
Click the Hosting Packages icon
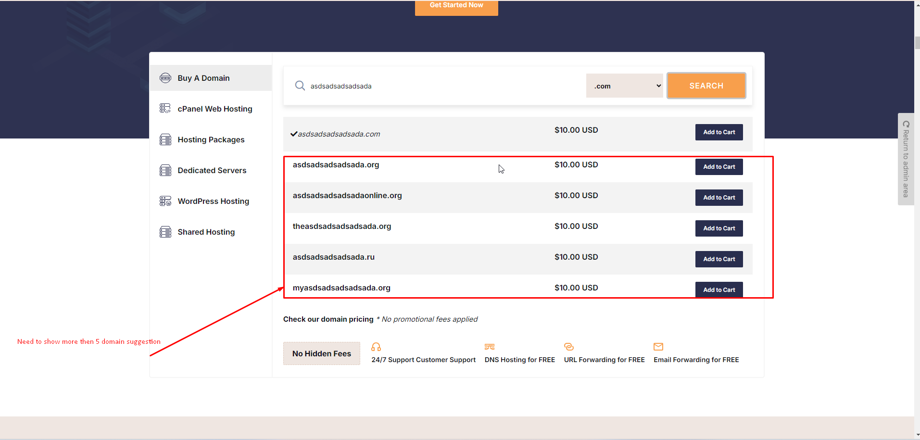(165, 139)
